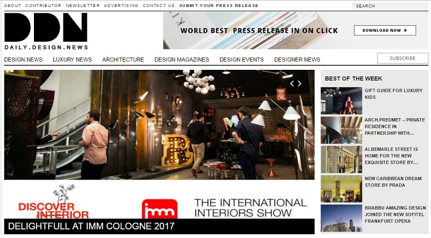The height and width of the screenshot is (238, 431).
Task: Click the DDN Daily Design News logo
Action: click(46, 31)
